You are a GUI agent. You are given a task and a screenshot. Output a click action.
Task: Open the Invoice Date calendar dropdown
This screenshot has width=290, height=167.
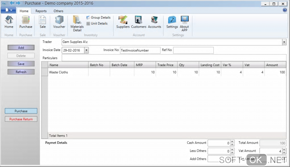[x=86, y=50]
